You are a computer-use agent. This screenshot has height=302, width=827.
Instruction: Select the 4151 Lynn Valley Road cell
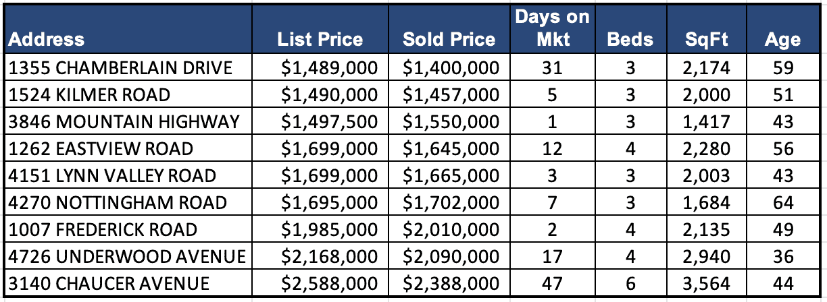(x=114, y=175)
